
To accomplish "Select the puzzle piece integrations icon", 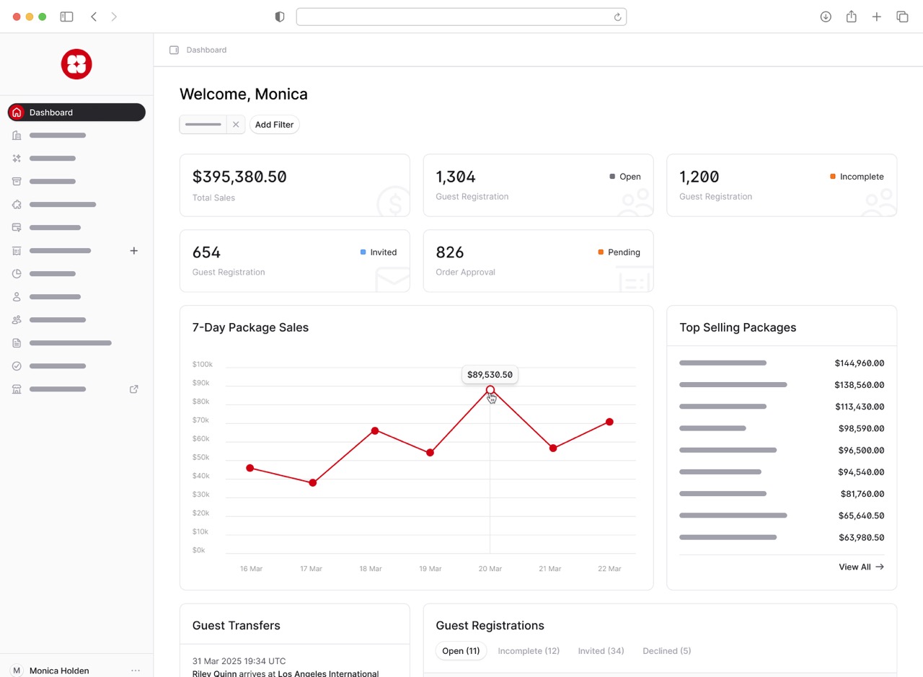I will point(16,204).
